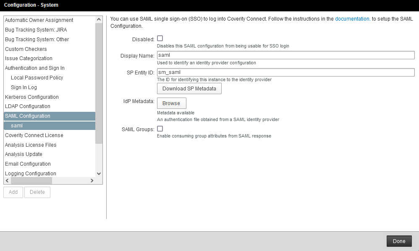Open the Sign In Log page
The width and height of the screenshot is (419, 251).
[x=24, y=87]
